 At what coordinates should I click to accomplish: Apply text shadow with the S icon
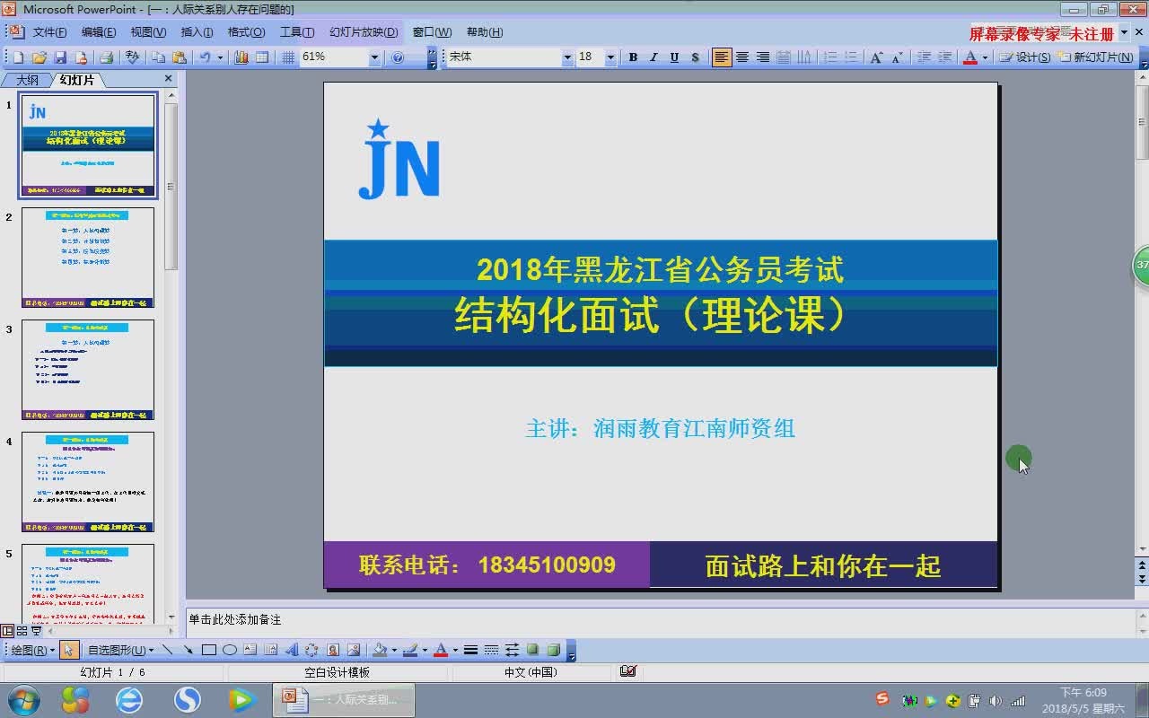click(695, 57)
